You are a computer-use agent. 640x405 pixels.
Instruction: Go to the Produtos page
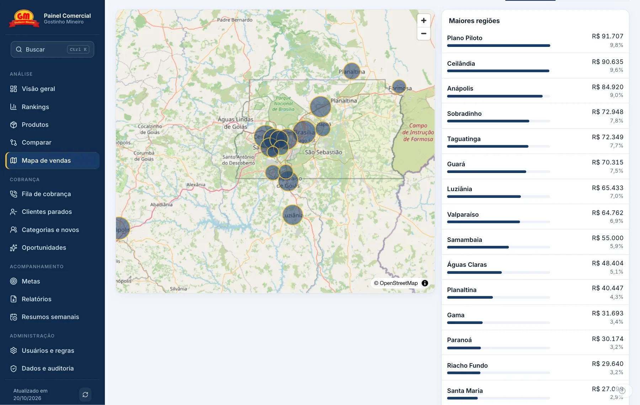click(52, 125)
